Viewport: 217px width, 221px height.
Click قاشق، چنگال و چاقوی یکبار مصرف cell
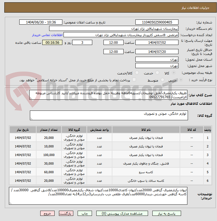tap(146, 163)
